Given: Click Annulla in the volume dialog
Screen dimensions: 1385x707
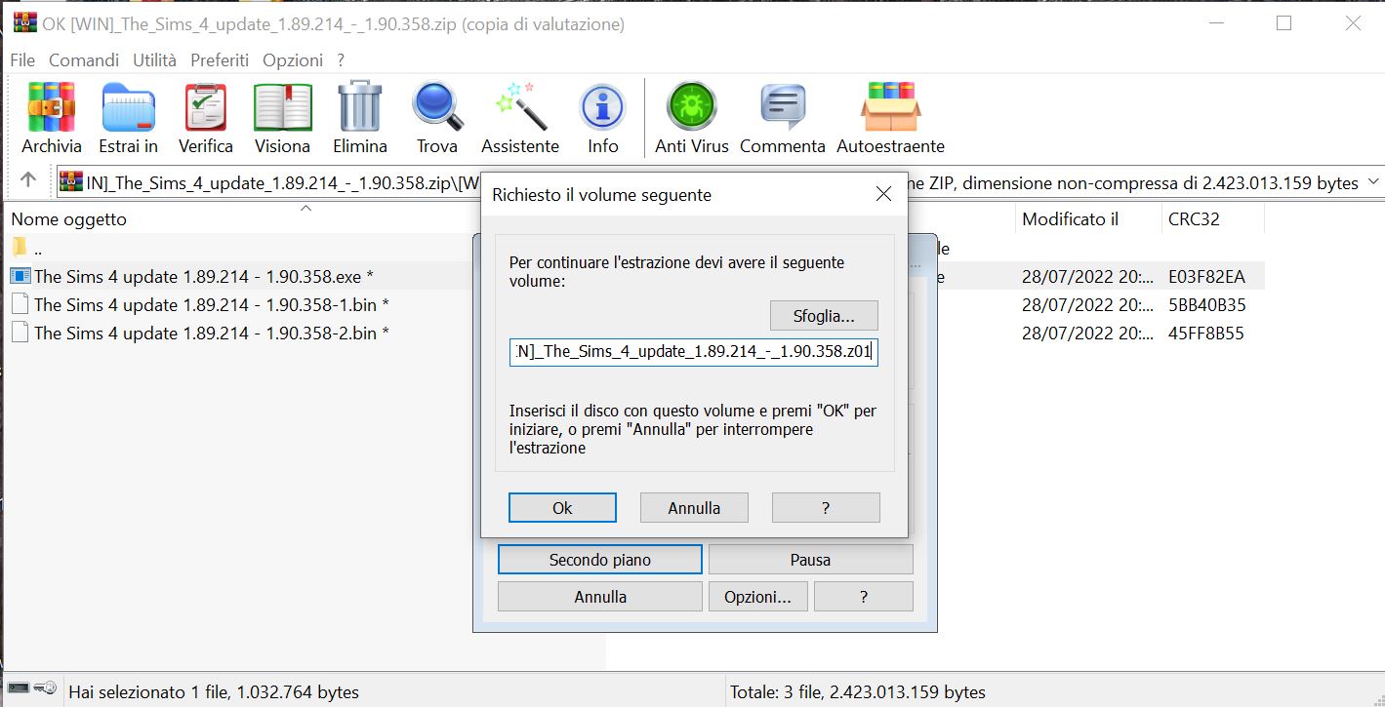Looking at the screenshot, I should (x=694, y=508).
